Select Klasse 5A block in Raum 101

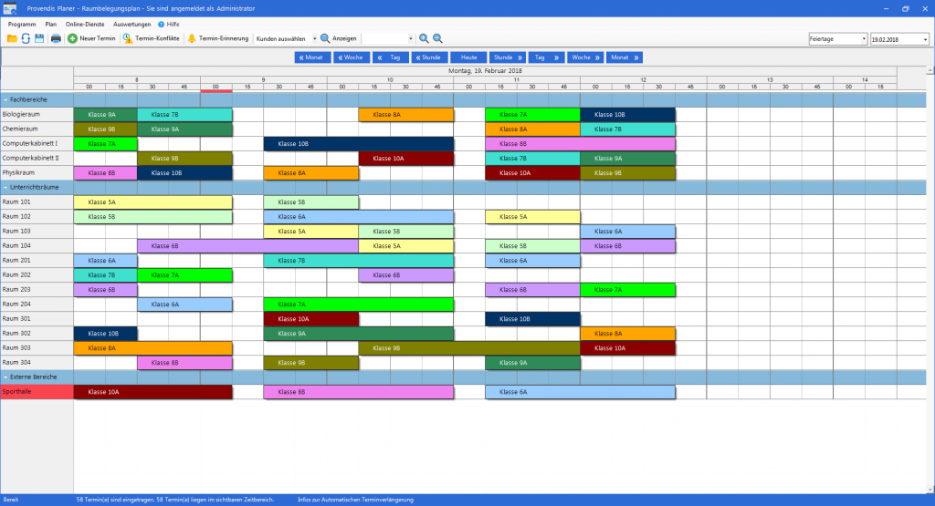coord(152,201)
